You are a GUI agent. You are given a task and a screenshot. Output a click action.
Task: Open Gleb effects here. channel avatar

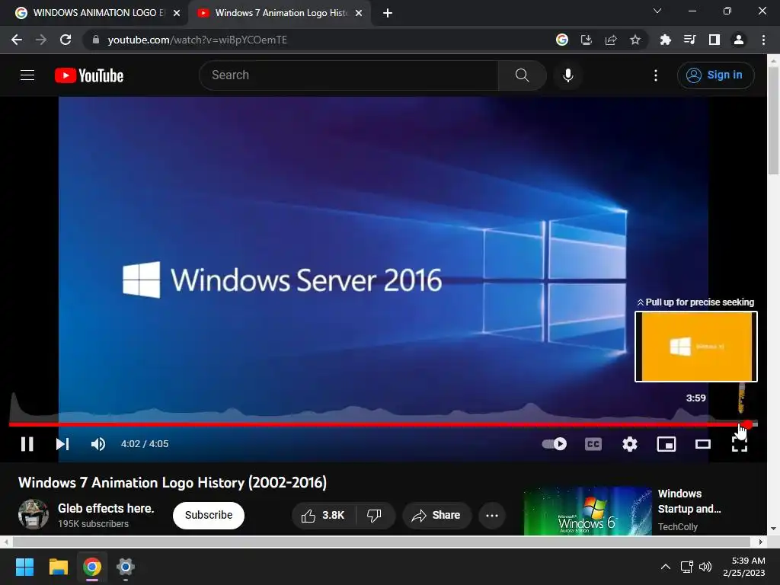(x=34, y=514)
